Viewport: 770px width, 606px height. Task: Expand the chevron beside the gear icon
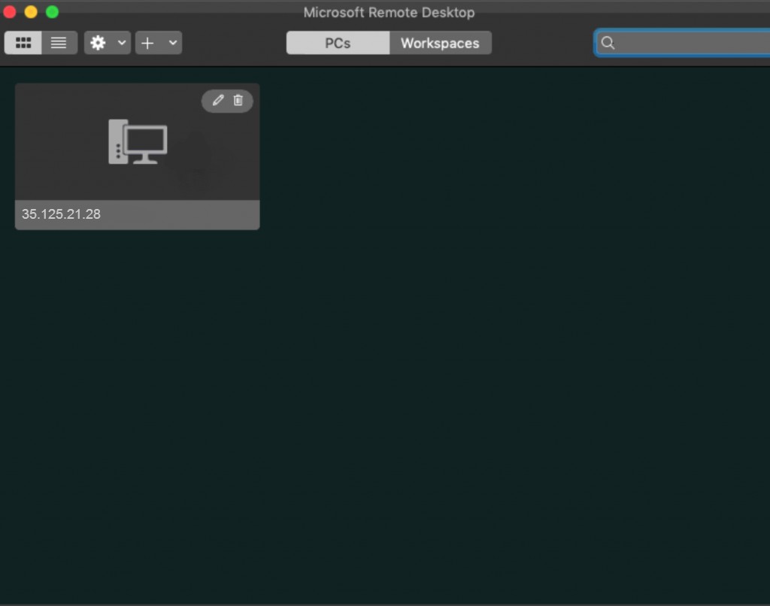122,43
